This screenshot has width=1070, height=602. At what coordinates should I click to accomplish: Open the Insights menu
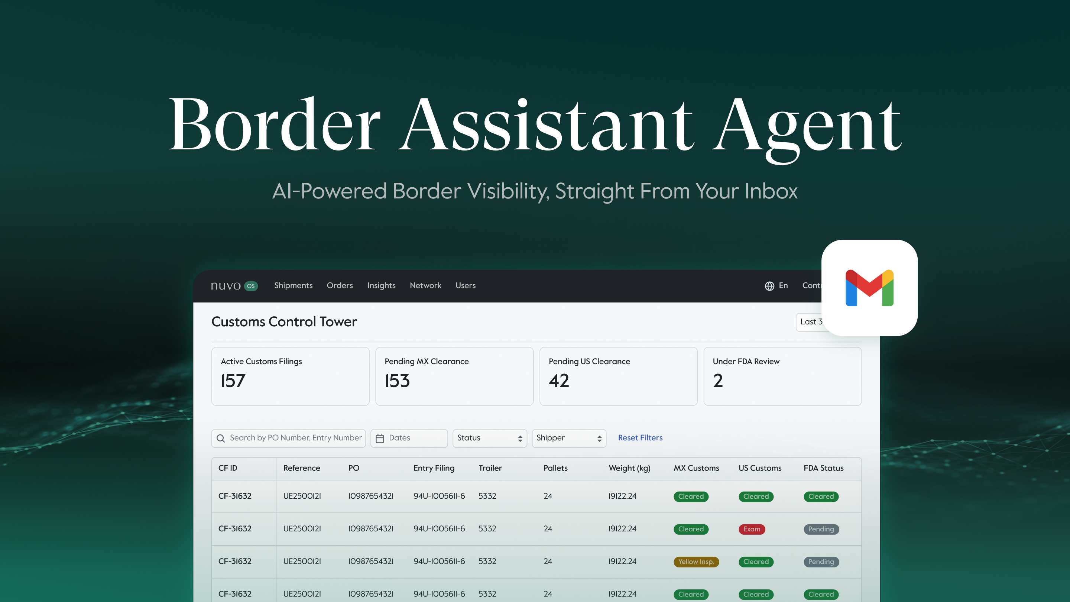[381, 285]
